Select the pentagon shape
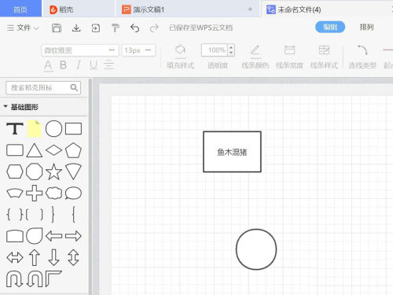Viewport: 393px width, 295px height. click(x=73, y=150)
